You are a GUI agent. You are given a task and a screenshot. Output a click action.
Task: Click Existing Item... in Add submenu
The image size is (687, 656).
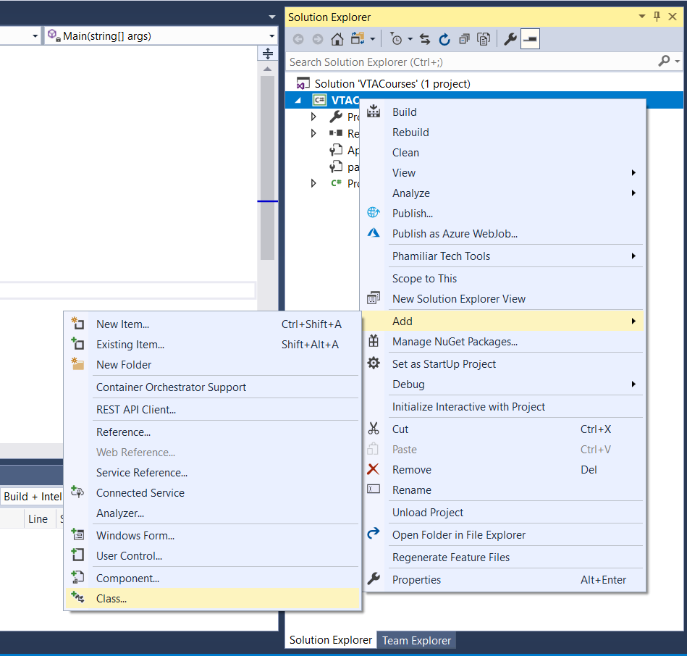[x=213, y=345]
